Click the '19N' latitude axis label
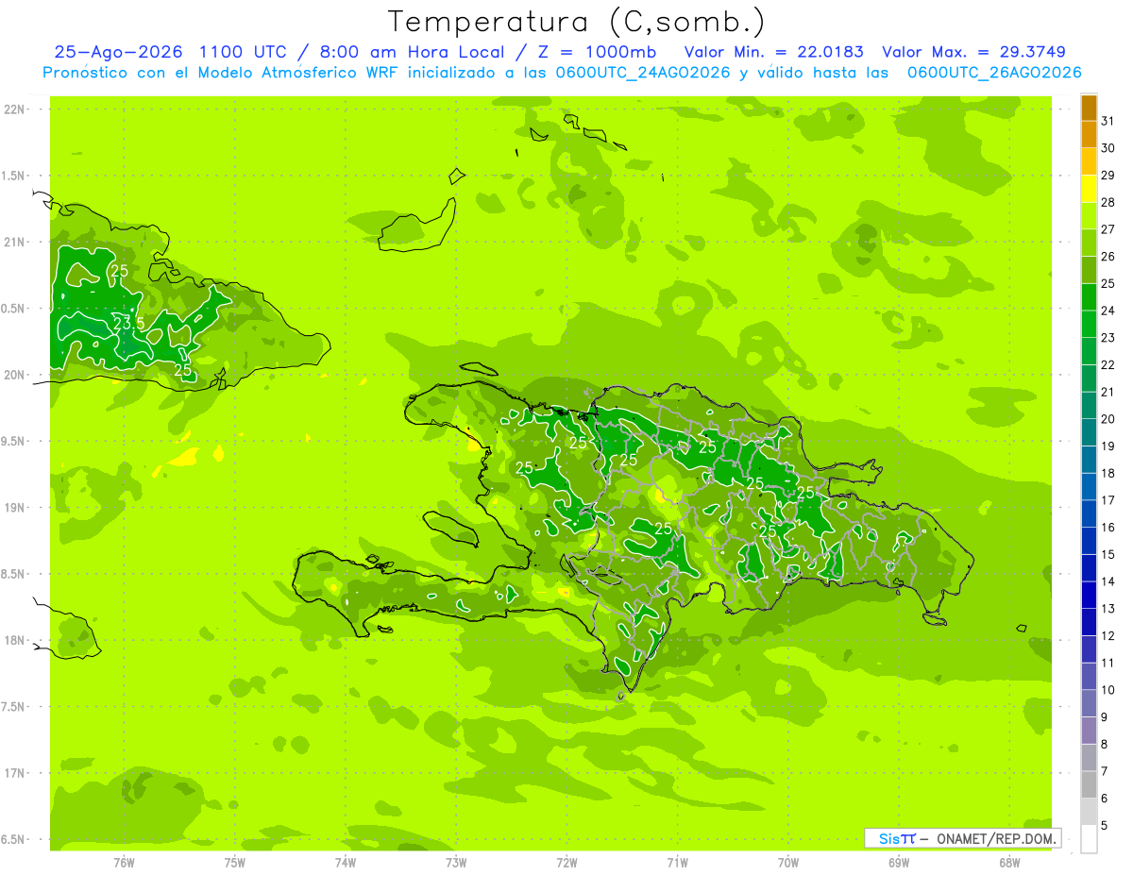Image resolution: width=1133 pixels, height=875 pixels. pyautogui.click(x=13, y=508)
